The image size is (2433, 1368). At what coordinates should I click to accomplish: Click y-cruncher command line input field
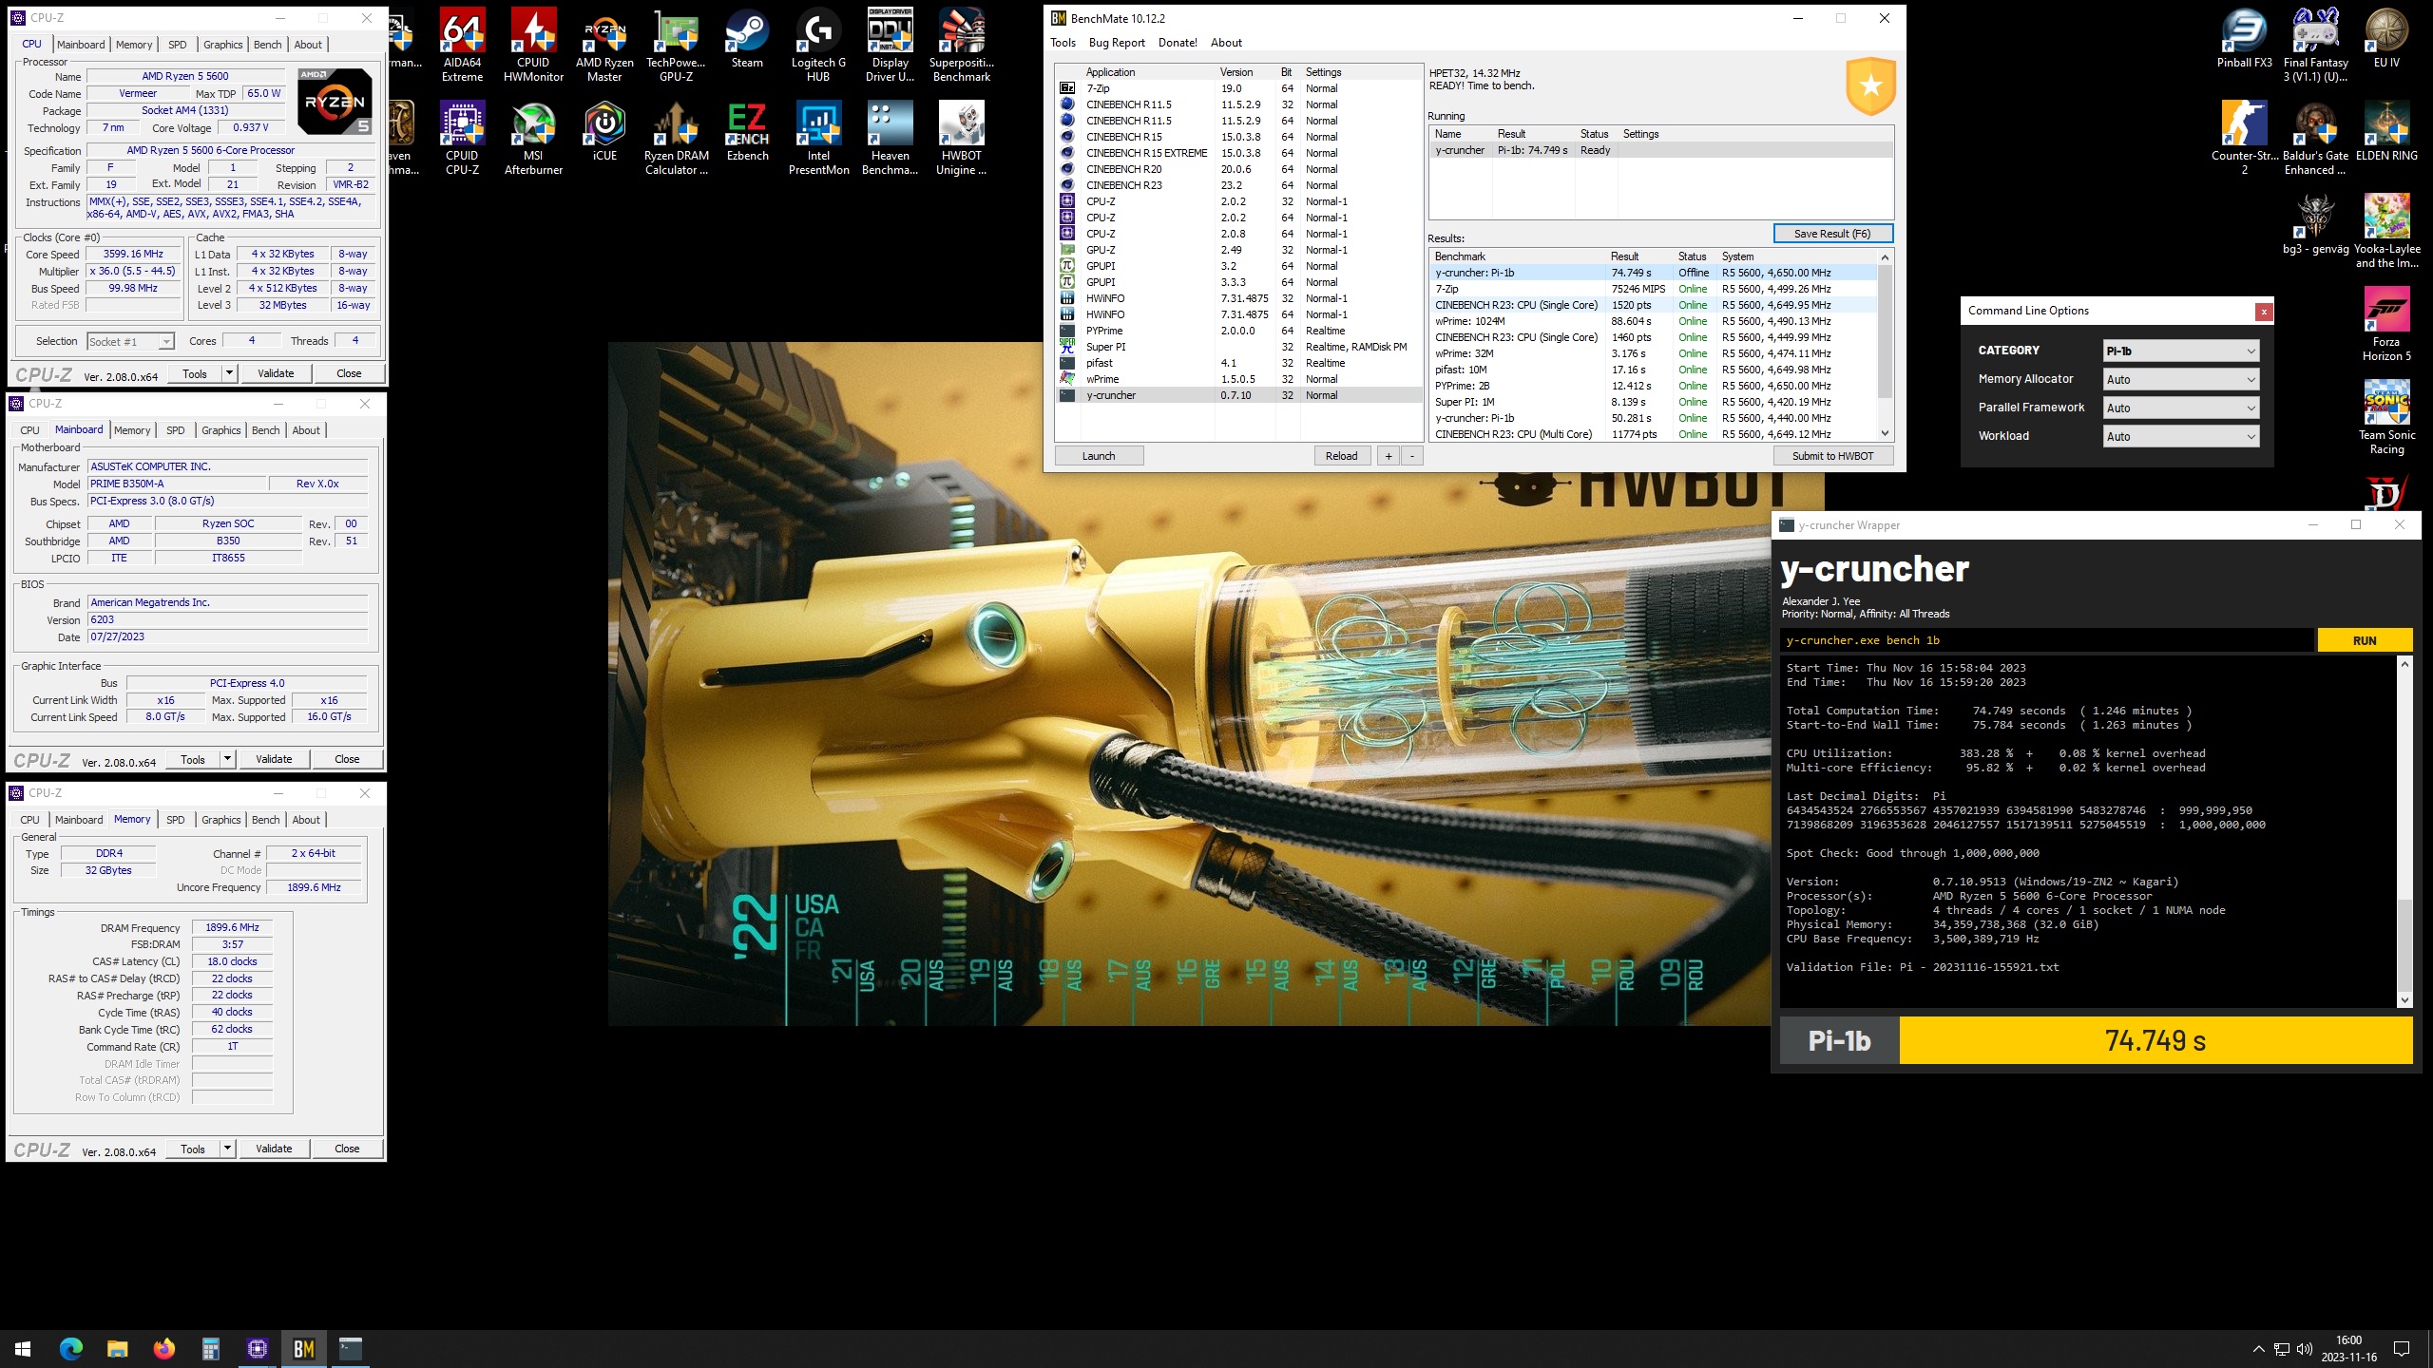tap(2047, 640)
